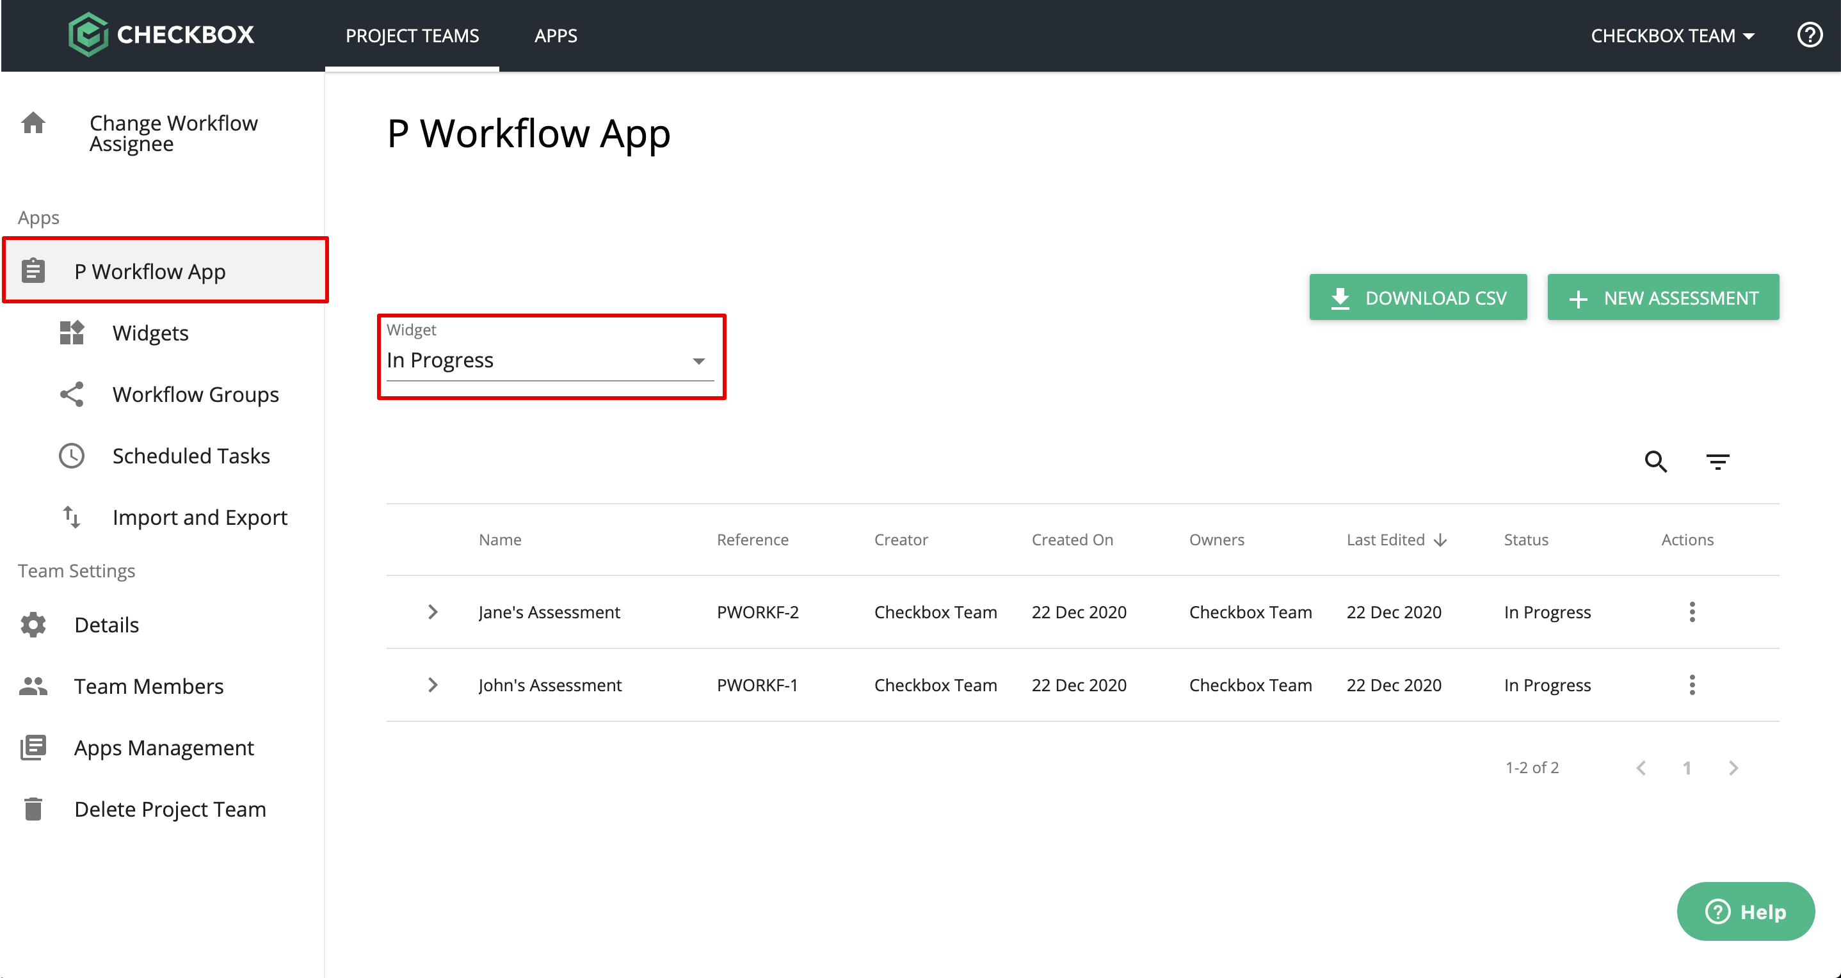This screenshot has height=978, width=1841.
Task: Open Scheduled Tasks in the sidebar
Action: [191, 456]
